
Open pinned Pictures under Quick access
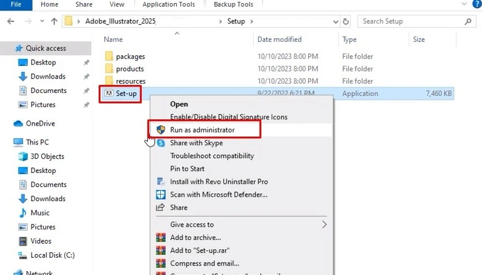tap(43, 105)
